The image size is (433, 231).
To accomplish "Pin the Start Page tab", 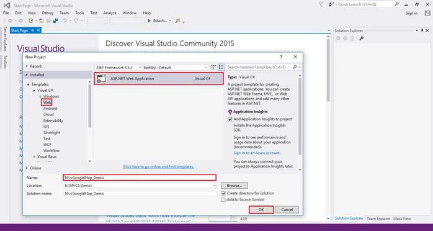I will pyautogui.click(x=33, y=30).
